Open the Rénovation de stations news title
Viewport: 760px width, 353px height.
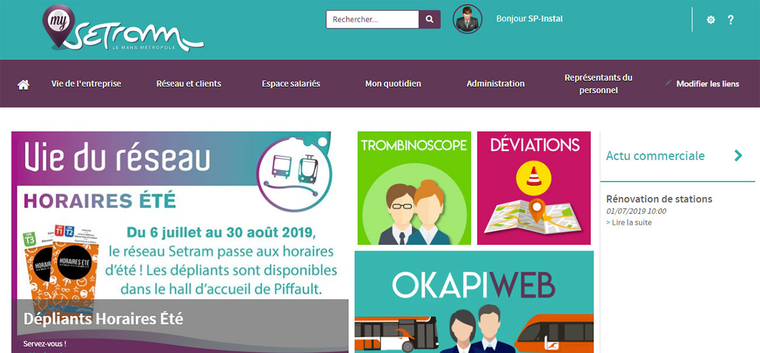[x=659, y=199]
